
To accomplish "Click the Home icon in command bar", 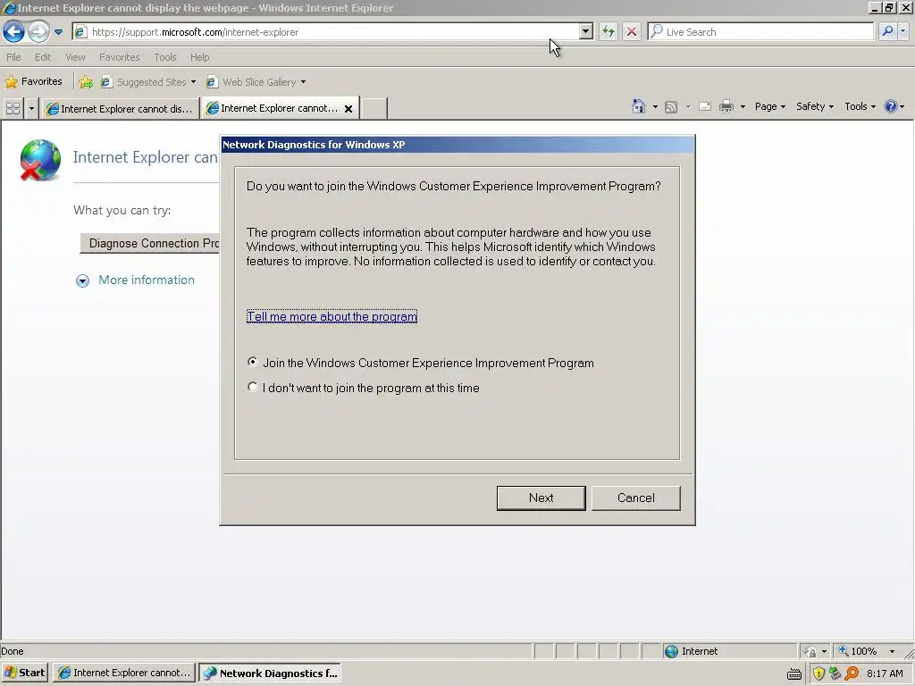I will [x=638, y=106].
